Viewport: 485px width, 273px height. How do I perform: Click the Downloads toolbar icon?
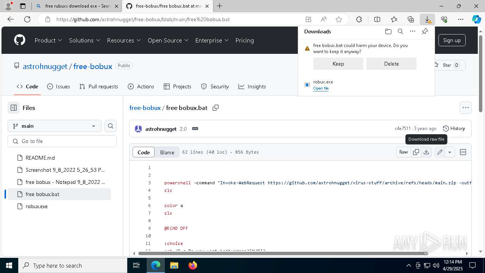point(427,19)
